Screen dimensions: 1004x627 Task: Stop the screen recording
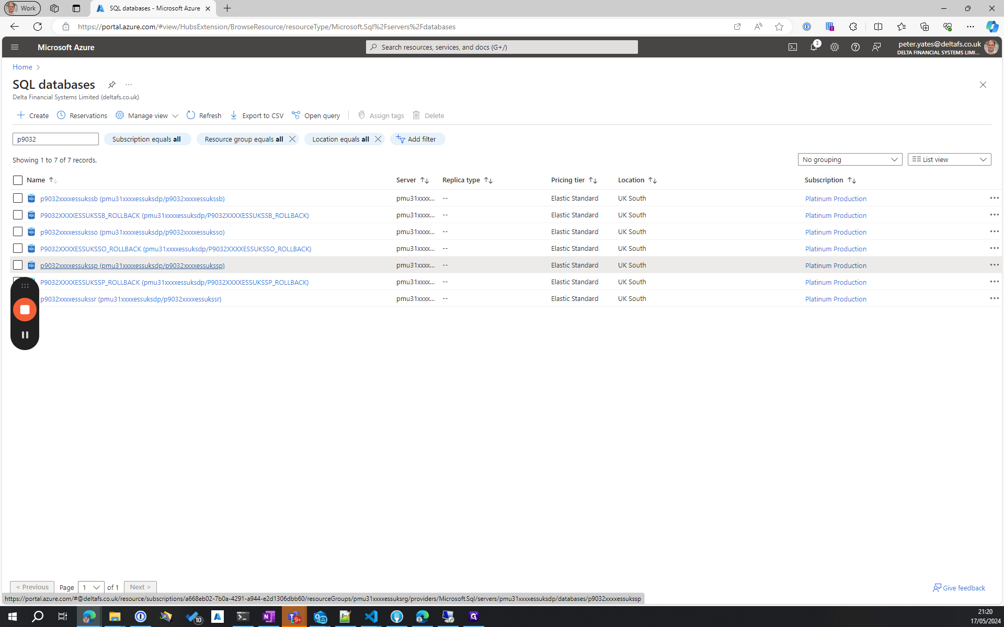coord(25,309)
